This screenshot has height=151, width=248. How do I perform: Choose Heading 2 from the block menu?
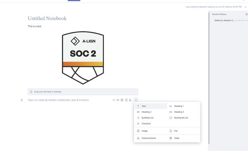pyautogui.click(x=151, y=112)
